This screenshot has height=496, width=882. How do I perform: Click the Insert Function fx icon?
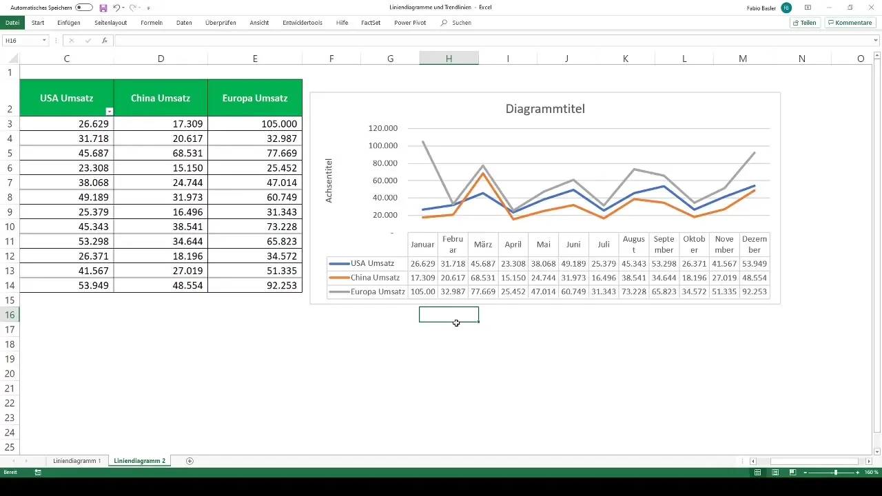pyautogui.click(x=104, y=41)
